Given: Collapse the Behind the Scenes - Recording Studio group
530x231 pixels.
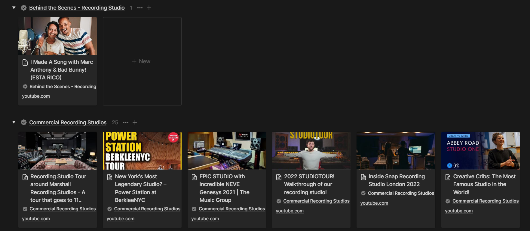Looking at the screenshot, I should tap(14, 7).
